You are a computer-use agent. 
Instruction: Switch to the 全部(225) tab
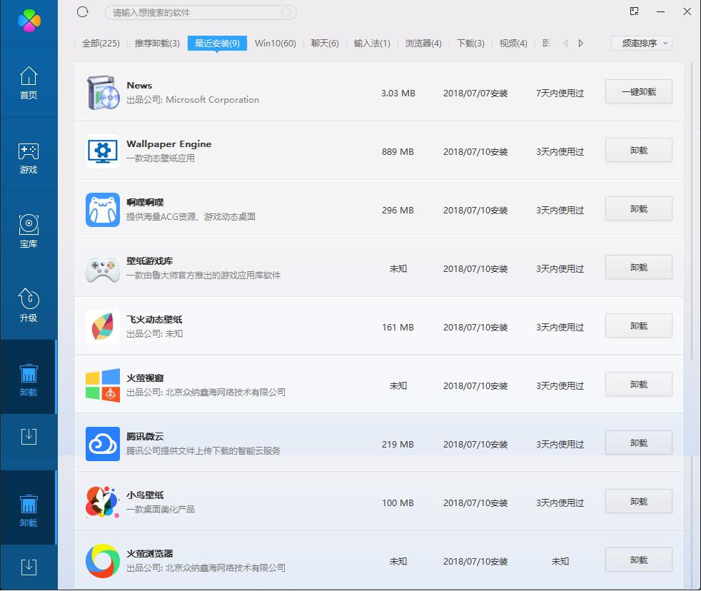point(101,44)
